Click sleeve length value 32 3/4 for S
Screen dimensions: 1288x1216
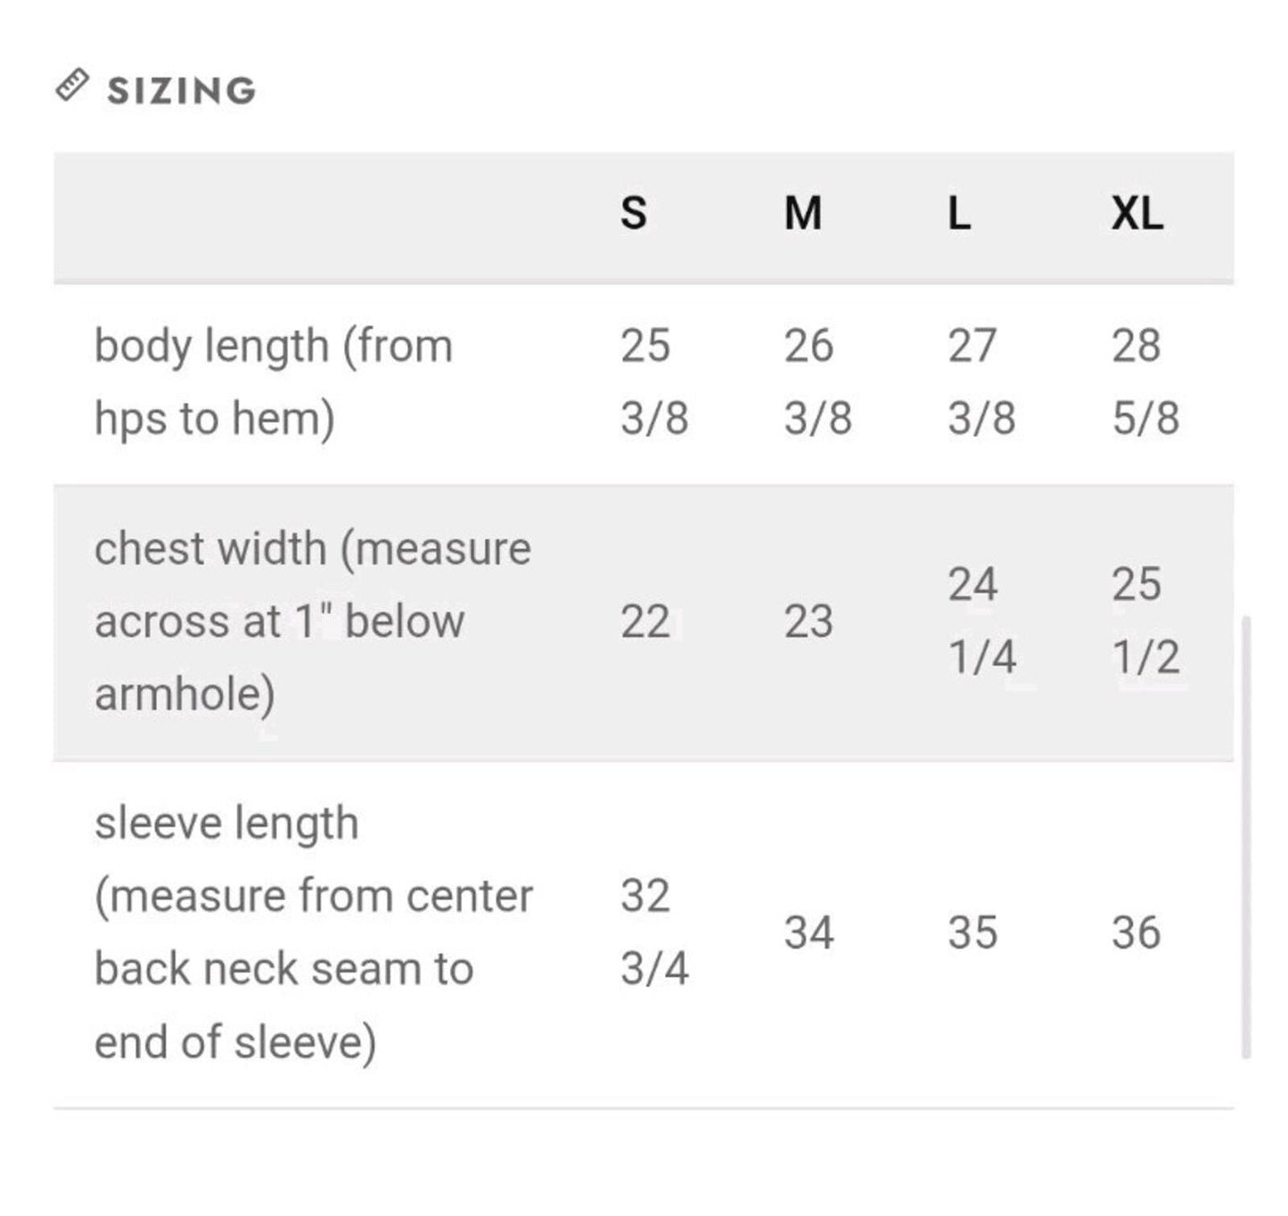[655, 933]
